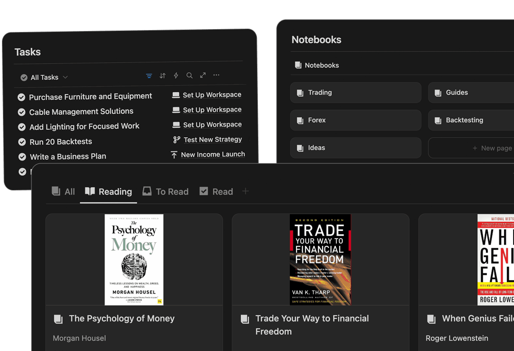Click the filter icon in Tasks toolbar
514x351 pixels.
[149, 76]
